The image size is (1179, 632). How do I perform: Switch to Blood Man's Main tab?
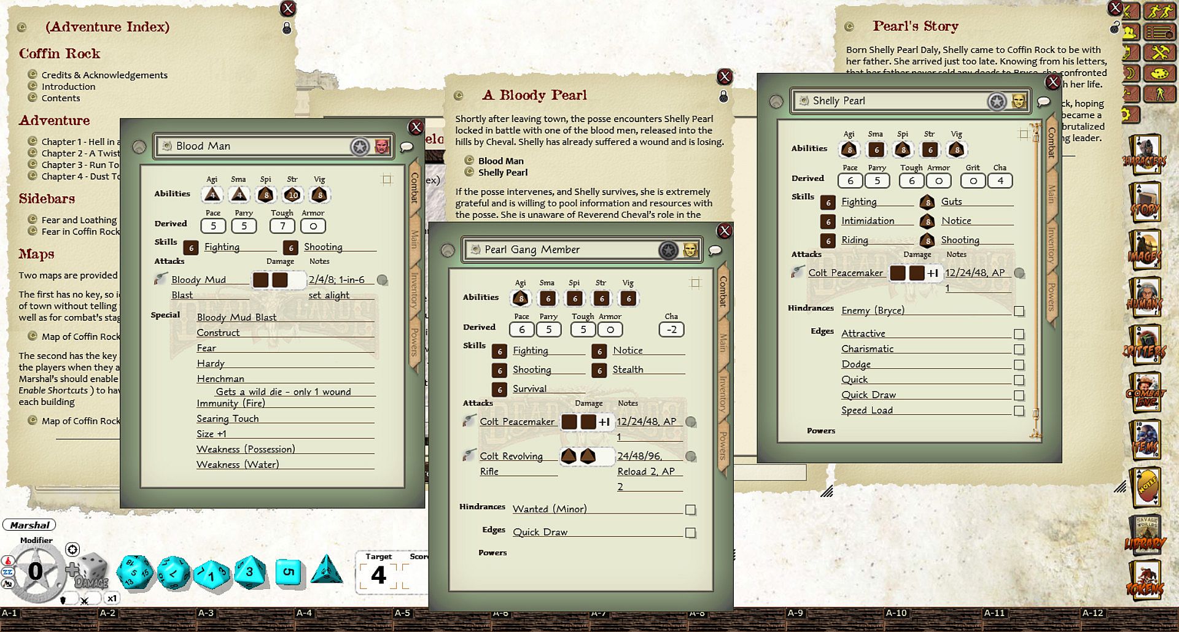coord(414,238)
